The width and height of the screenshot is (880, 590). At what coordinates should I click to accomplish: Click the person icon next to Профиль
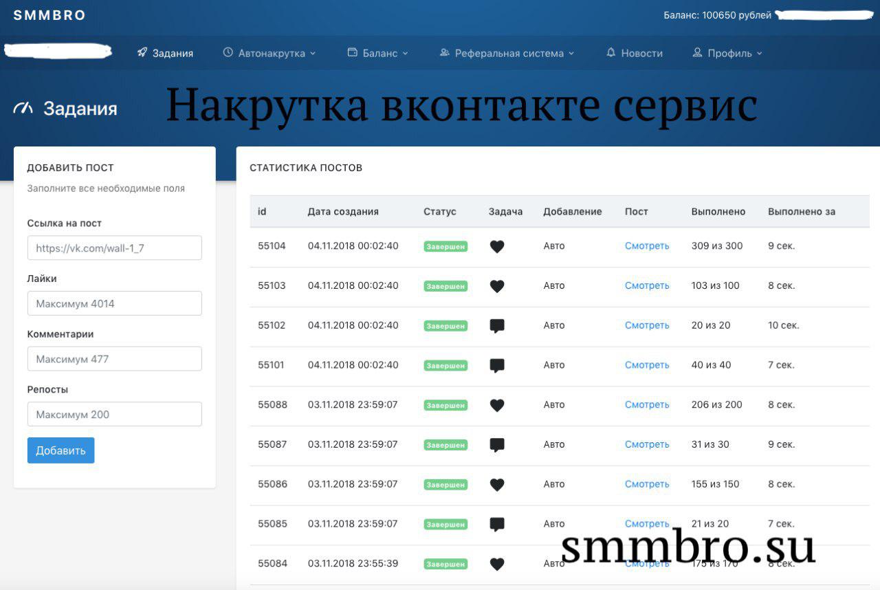697,52
